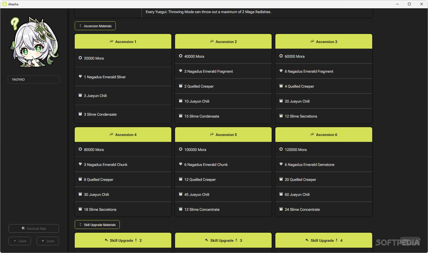Click the "20000 Mora" text
Image resolution: width=428 pixels, height=253 pixels.
coord(94,58)
